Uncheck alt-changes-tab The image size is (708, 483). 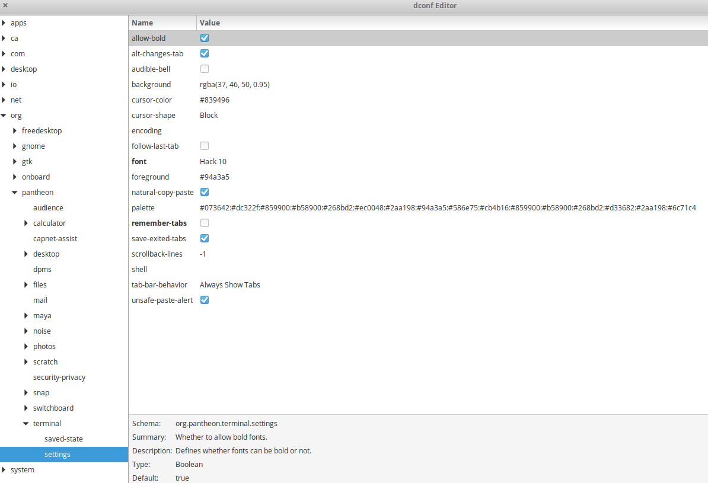click(204, 53)
